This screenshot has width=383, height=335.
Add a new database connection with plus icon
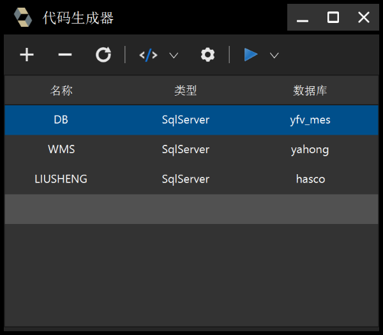[x=27, y=55]
